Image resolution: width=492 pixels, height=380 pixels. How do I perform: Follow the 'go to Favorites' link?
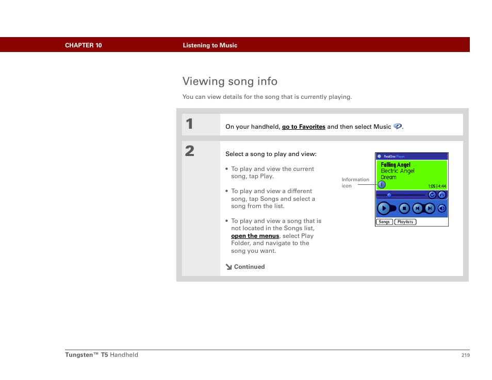coord(303,127)
